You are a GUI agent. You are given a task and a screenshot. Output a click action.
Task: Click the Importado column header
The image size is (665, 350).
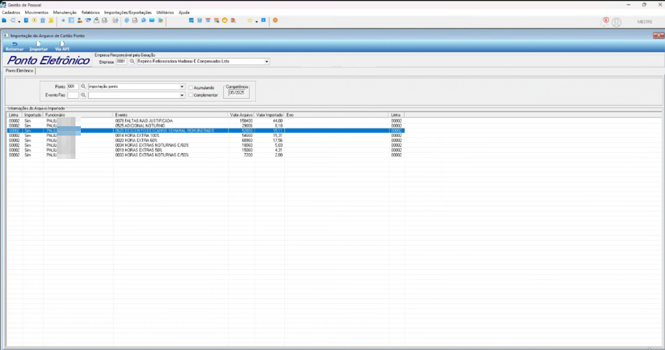[33, 115]
